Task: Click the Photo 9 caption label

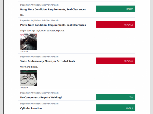Action: [x=24, y=88]
